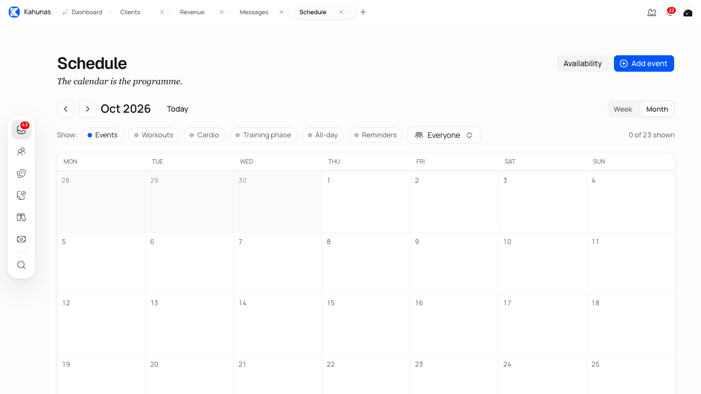Switch to the Revenue tab
This screenshot has width=701, height=394.
[x=192, y=12]
